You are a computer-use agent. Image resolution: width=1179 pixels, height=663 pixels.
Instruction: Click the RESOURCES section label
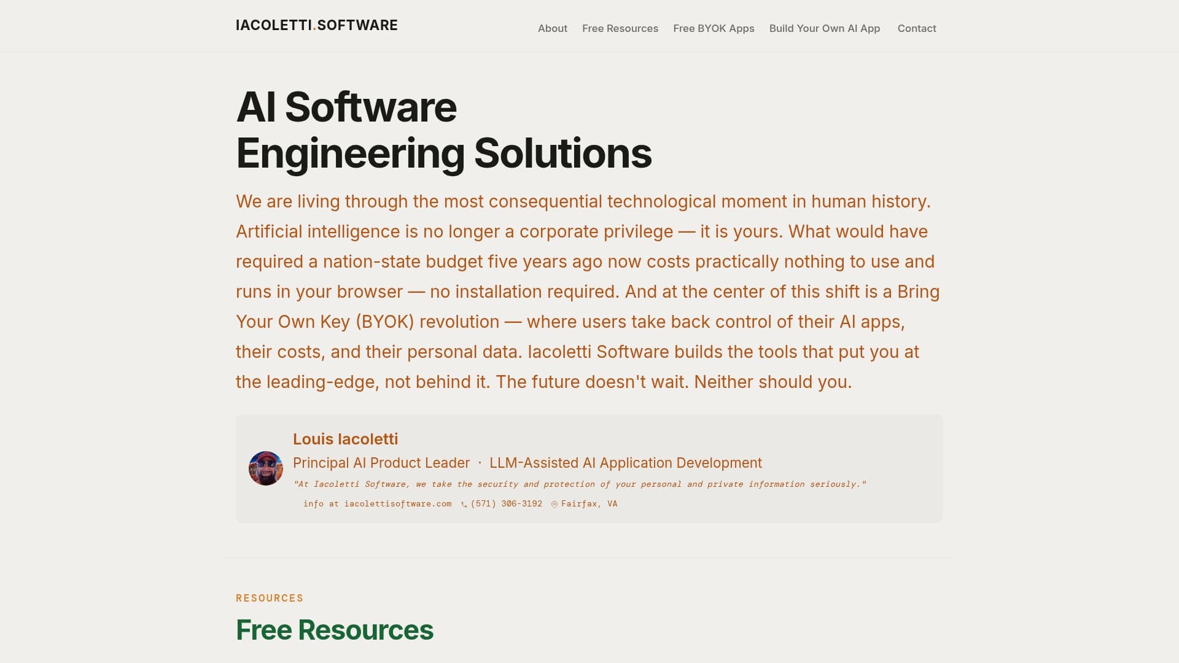[270, 597]
